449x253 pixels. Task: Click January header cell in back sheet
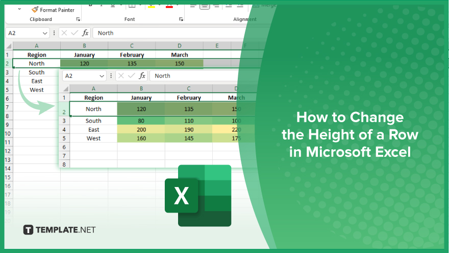(x=84, y=55)
